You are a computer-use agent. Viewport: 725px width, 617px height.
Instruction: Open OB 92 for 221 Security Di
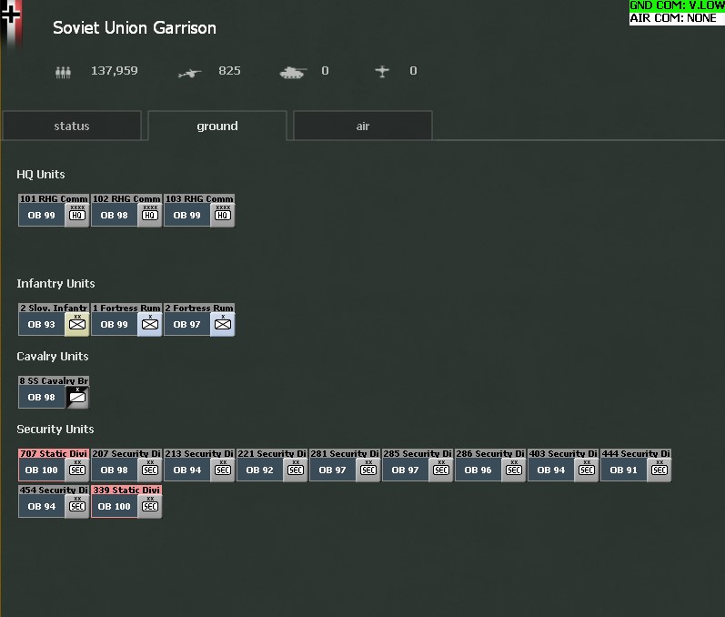coord(260,470)
